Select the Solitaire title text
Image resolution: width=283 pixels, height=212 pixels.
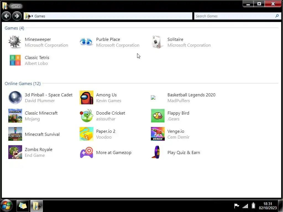tap(175, 39)
